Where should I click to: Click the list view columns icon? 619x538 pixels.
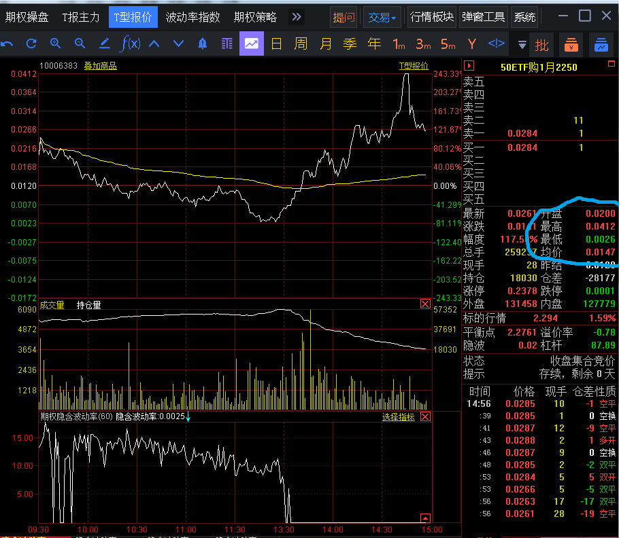[x=227, y=43]
